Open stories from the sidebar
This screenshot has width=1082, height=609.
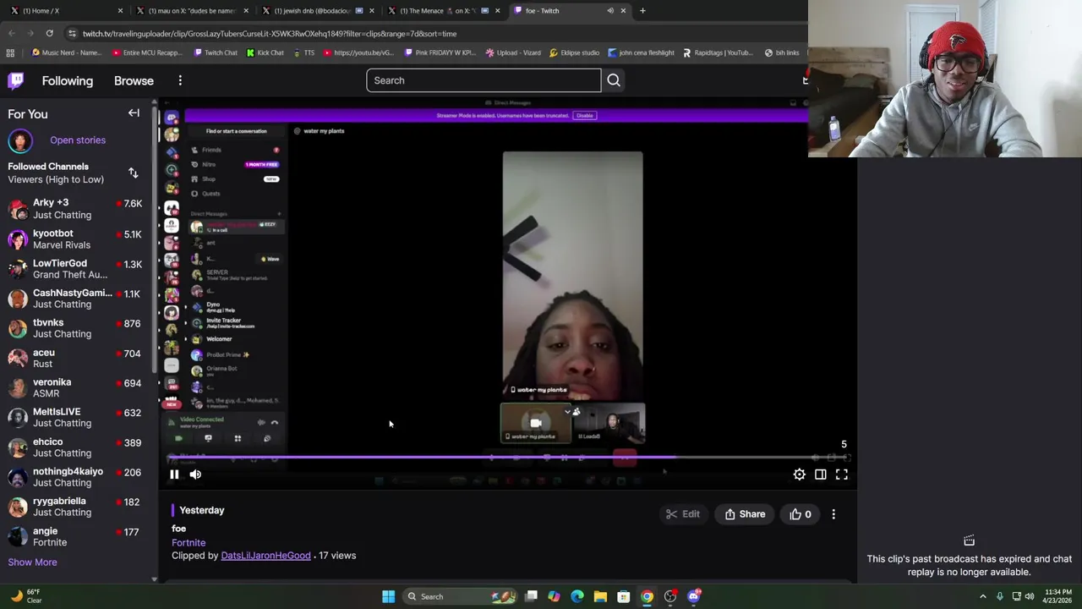point(77,140)
